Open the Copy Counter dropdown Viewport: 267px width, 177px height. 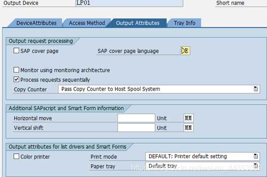(159, 89)
